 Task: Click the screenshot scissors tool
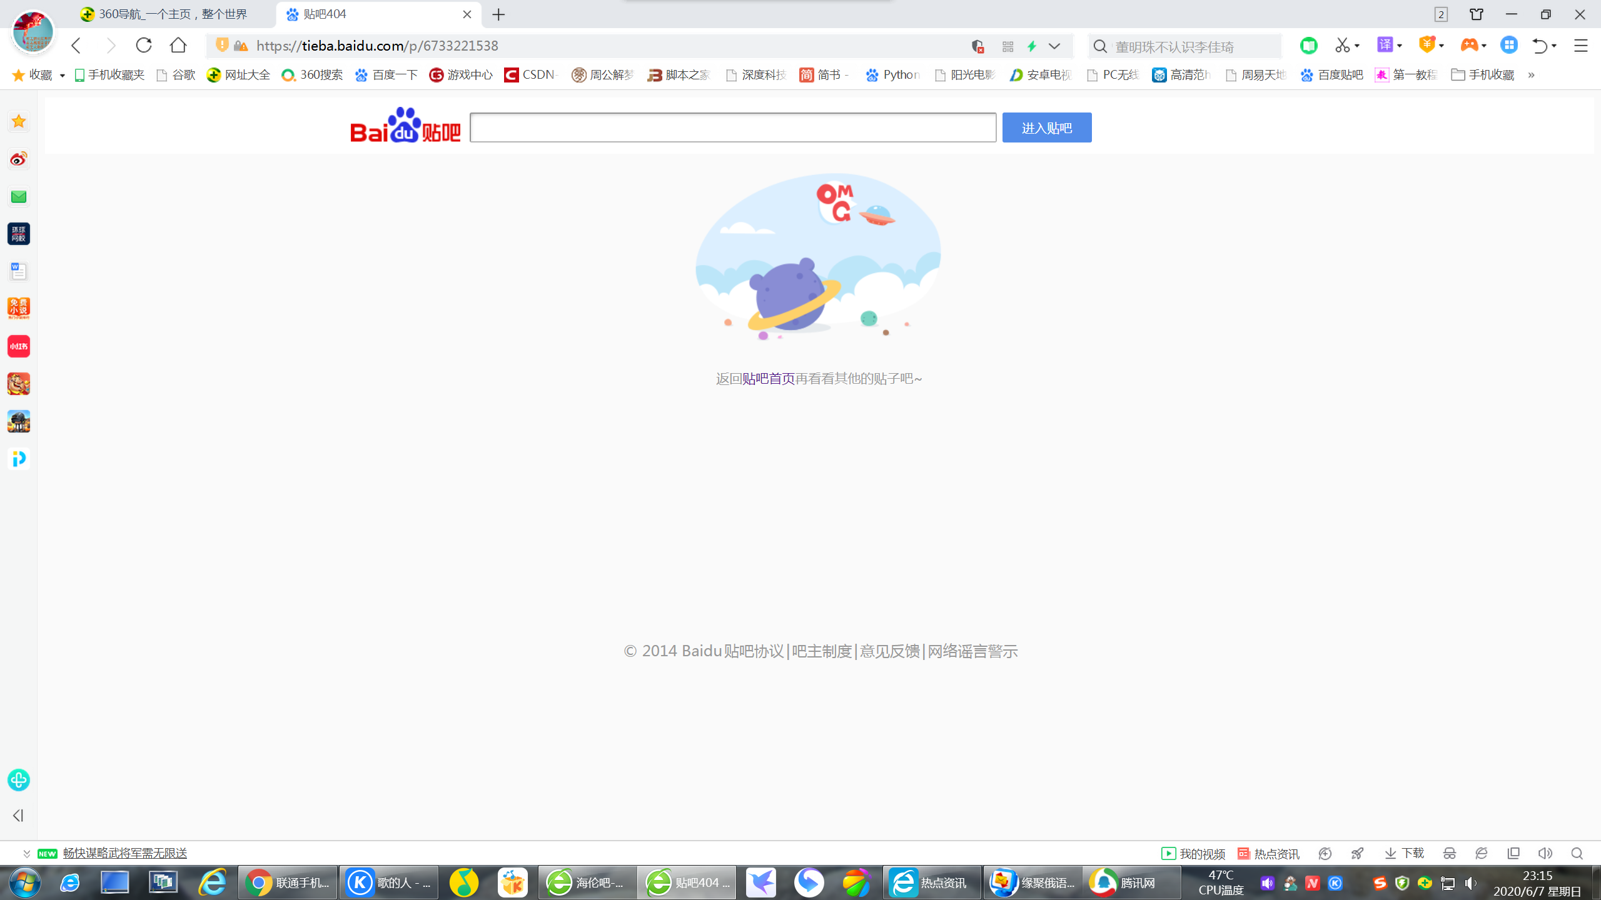tap(1341, 46)
